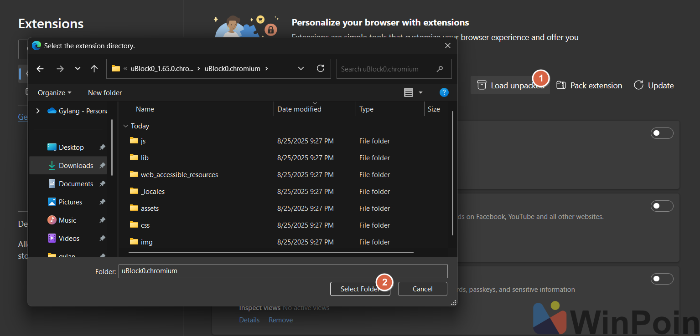700x336 pixels.
Task: Open Details link on Extensions page
Action: [x=249, y=320]
